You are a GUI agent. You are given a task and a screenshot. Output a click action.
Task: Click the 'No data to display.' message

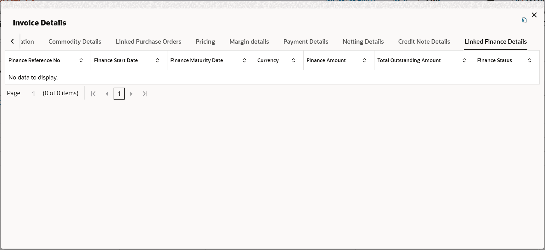click(x=33, y=77)
